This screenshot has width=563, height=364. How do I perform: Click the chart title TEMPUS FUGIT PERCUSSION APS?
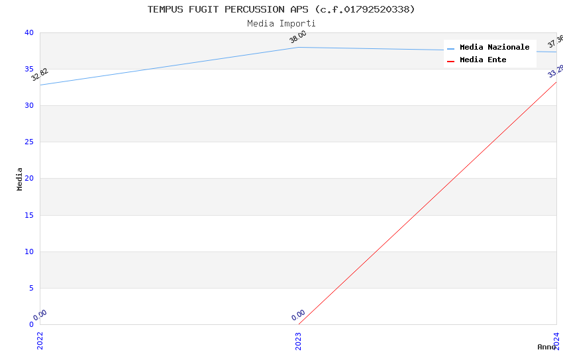pyautogui.click(x=281, y=9)
